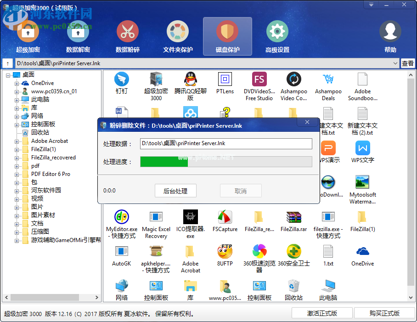Click the 后台处理 background processing button

point(175,191)
